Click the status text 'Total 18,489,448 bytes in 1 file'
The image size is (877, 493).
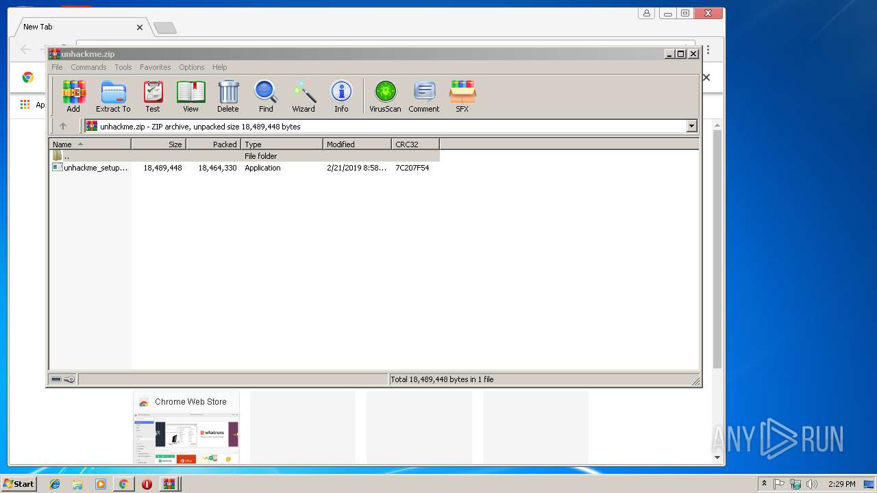coord(442,379)
